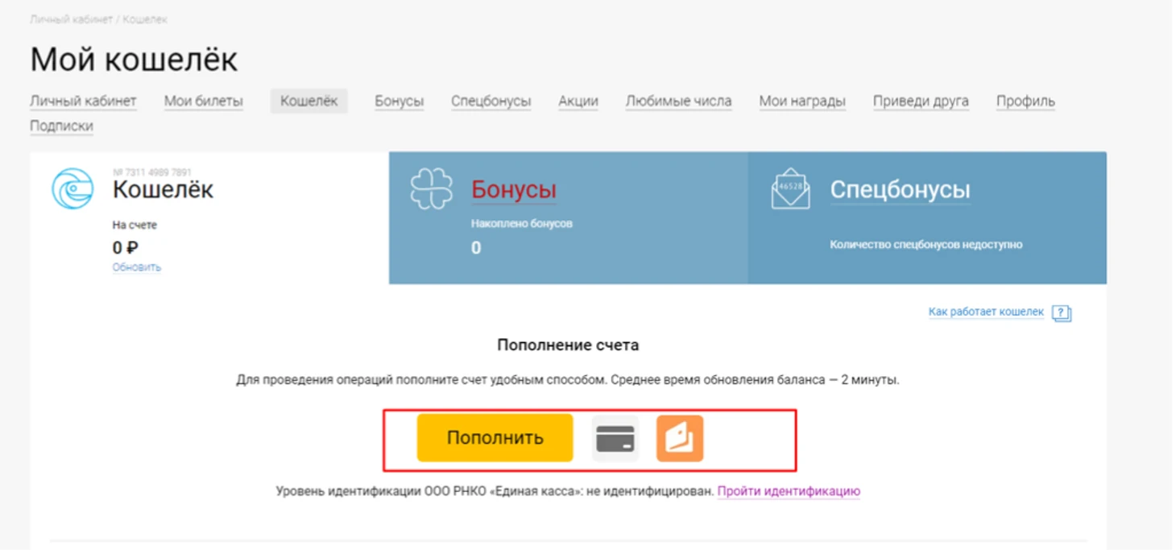Viewport: 1176px width, 550px height.
Task: Select the bank card payment icon
Action: coord(615,437)
